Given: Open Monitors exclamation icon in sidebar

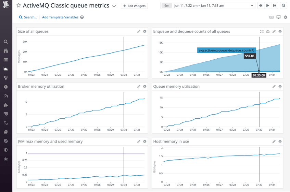Looking at the screenshot, I should (x=6, y=87).
